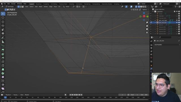Switch to the Modeling workspace tab
Image resolution: width=181 pixels, height=102 pixels.
coord(38,4)
